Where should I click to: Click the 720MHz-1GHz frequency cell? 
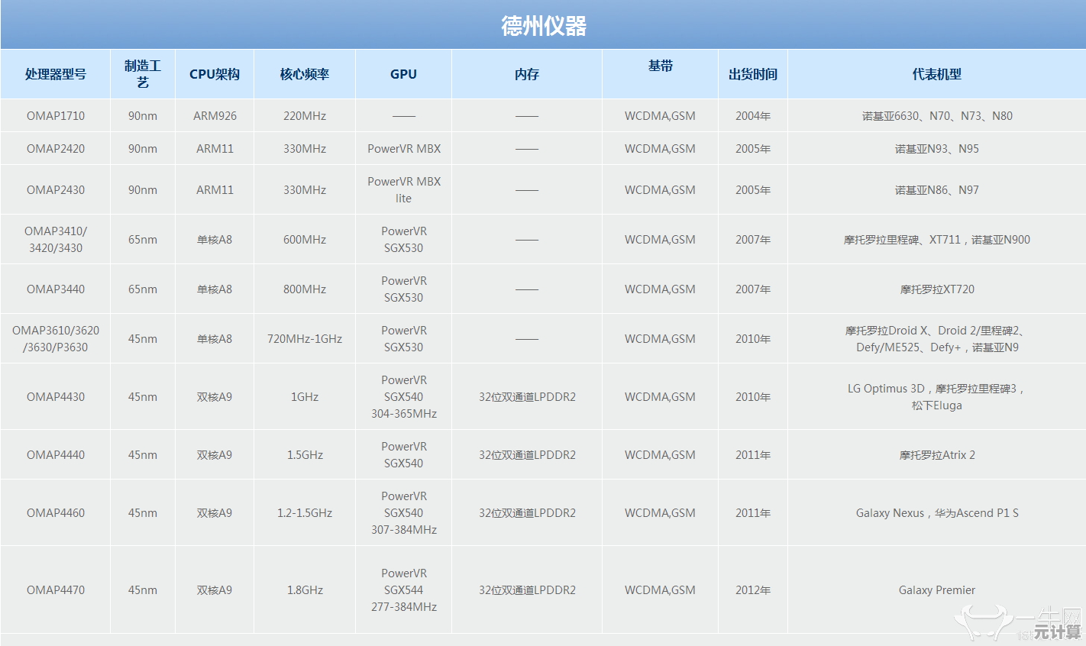click(x=305, y=339)
